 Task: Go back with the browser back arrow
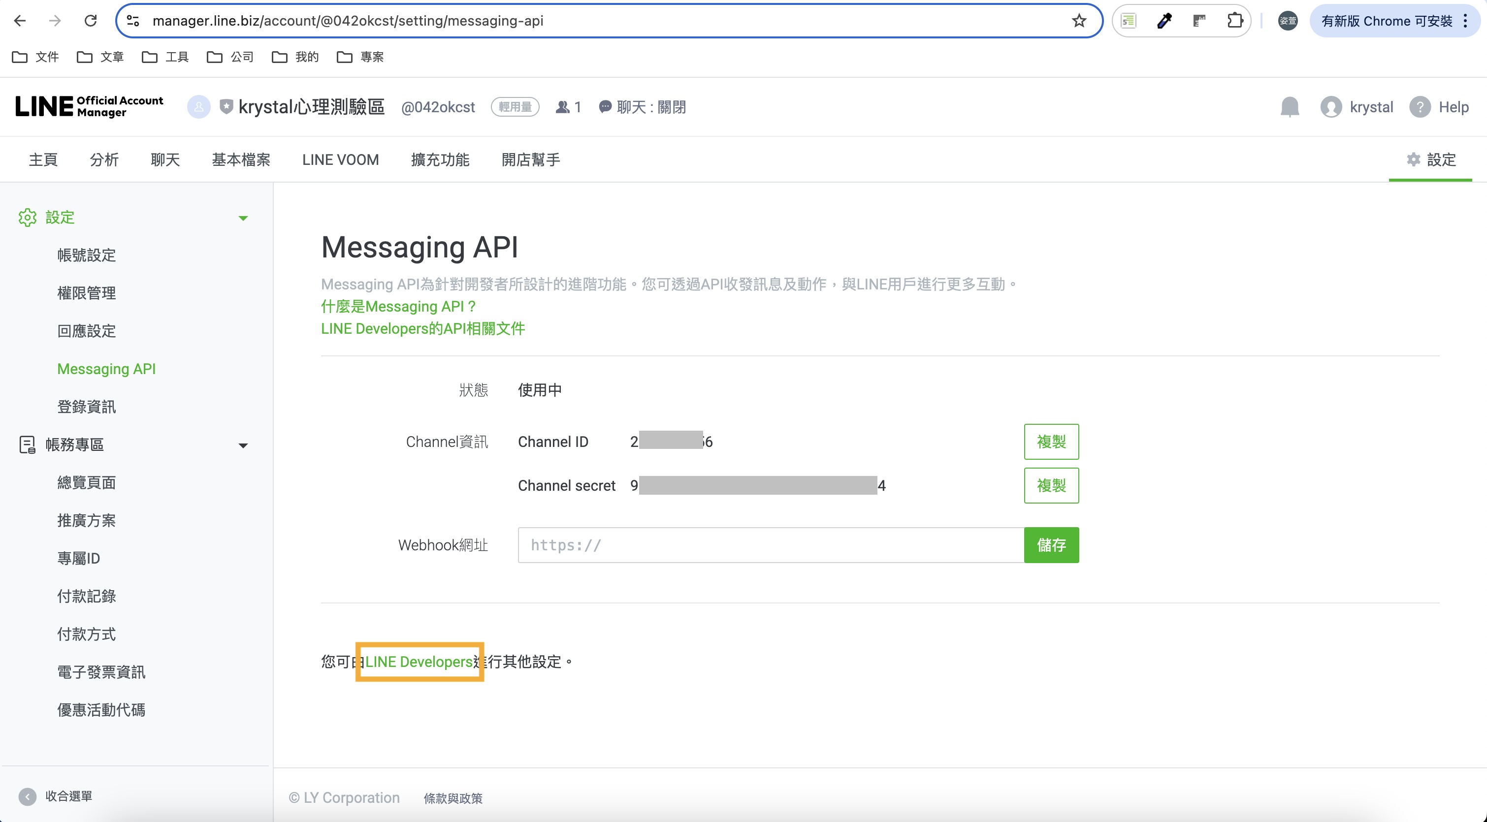tap(20, 21)
